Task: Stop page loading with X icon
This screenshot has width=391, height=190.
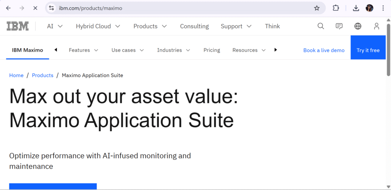Action: click(x=35, y=8)
